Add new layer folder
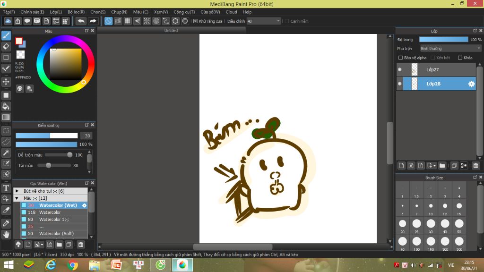This screenshot has height=272, width=484. [x=442, y=166]
